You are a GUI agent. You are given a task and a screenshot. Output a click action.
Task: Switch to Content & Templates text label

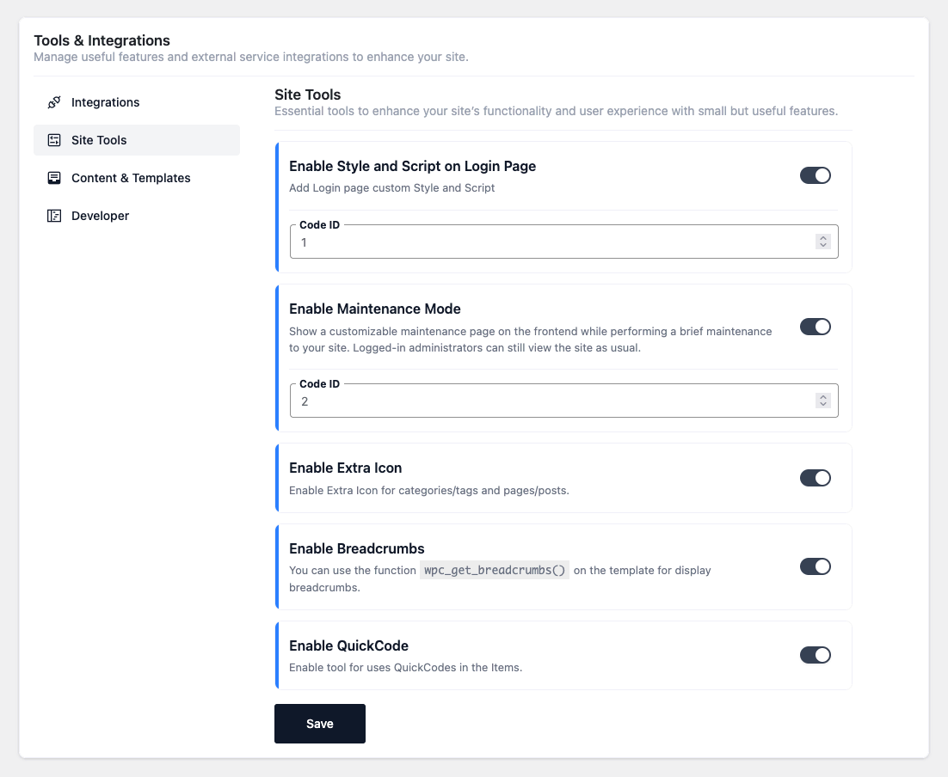point(131,178)
